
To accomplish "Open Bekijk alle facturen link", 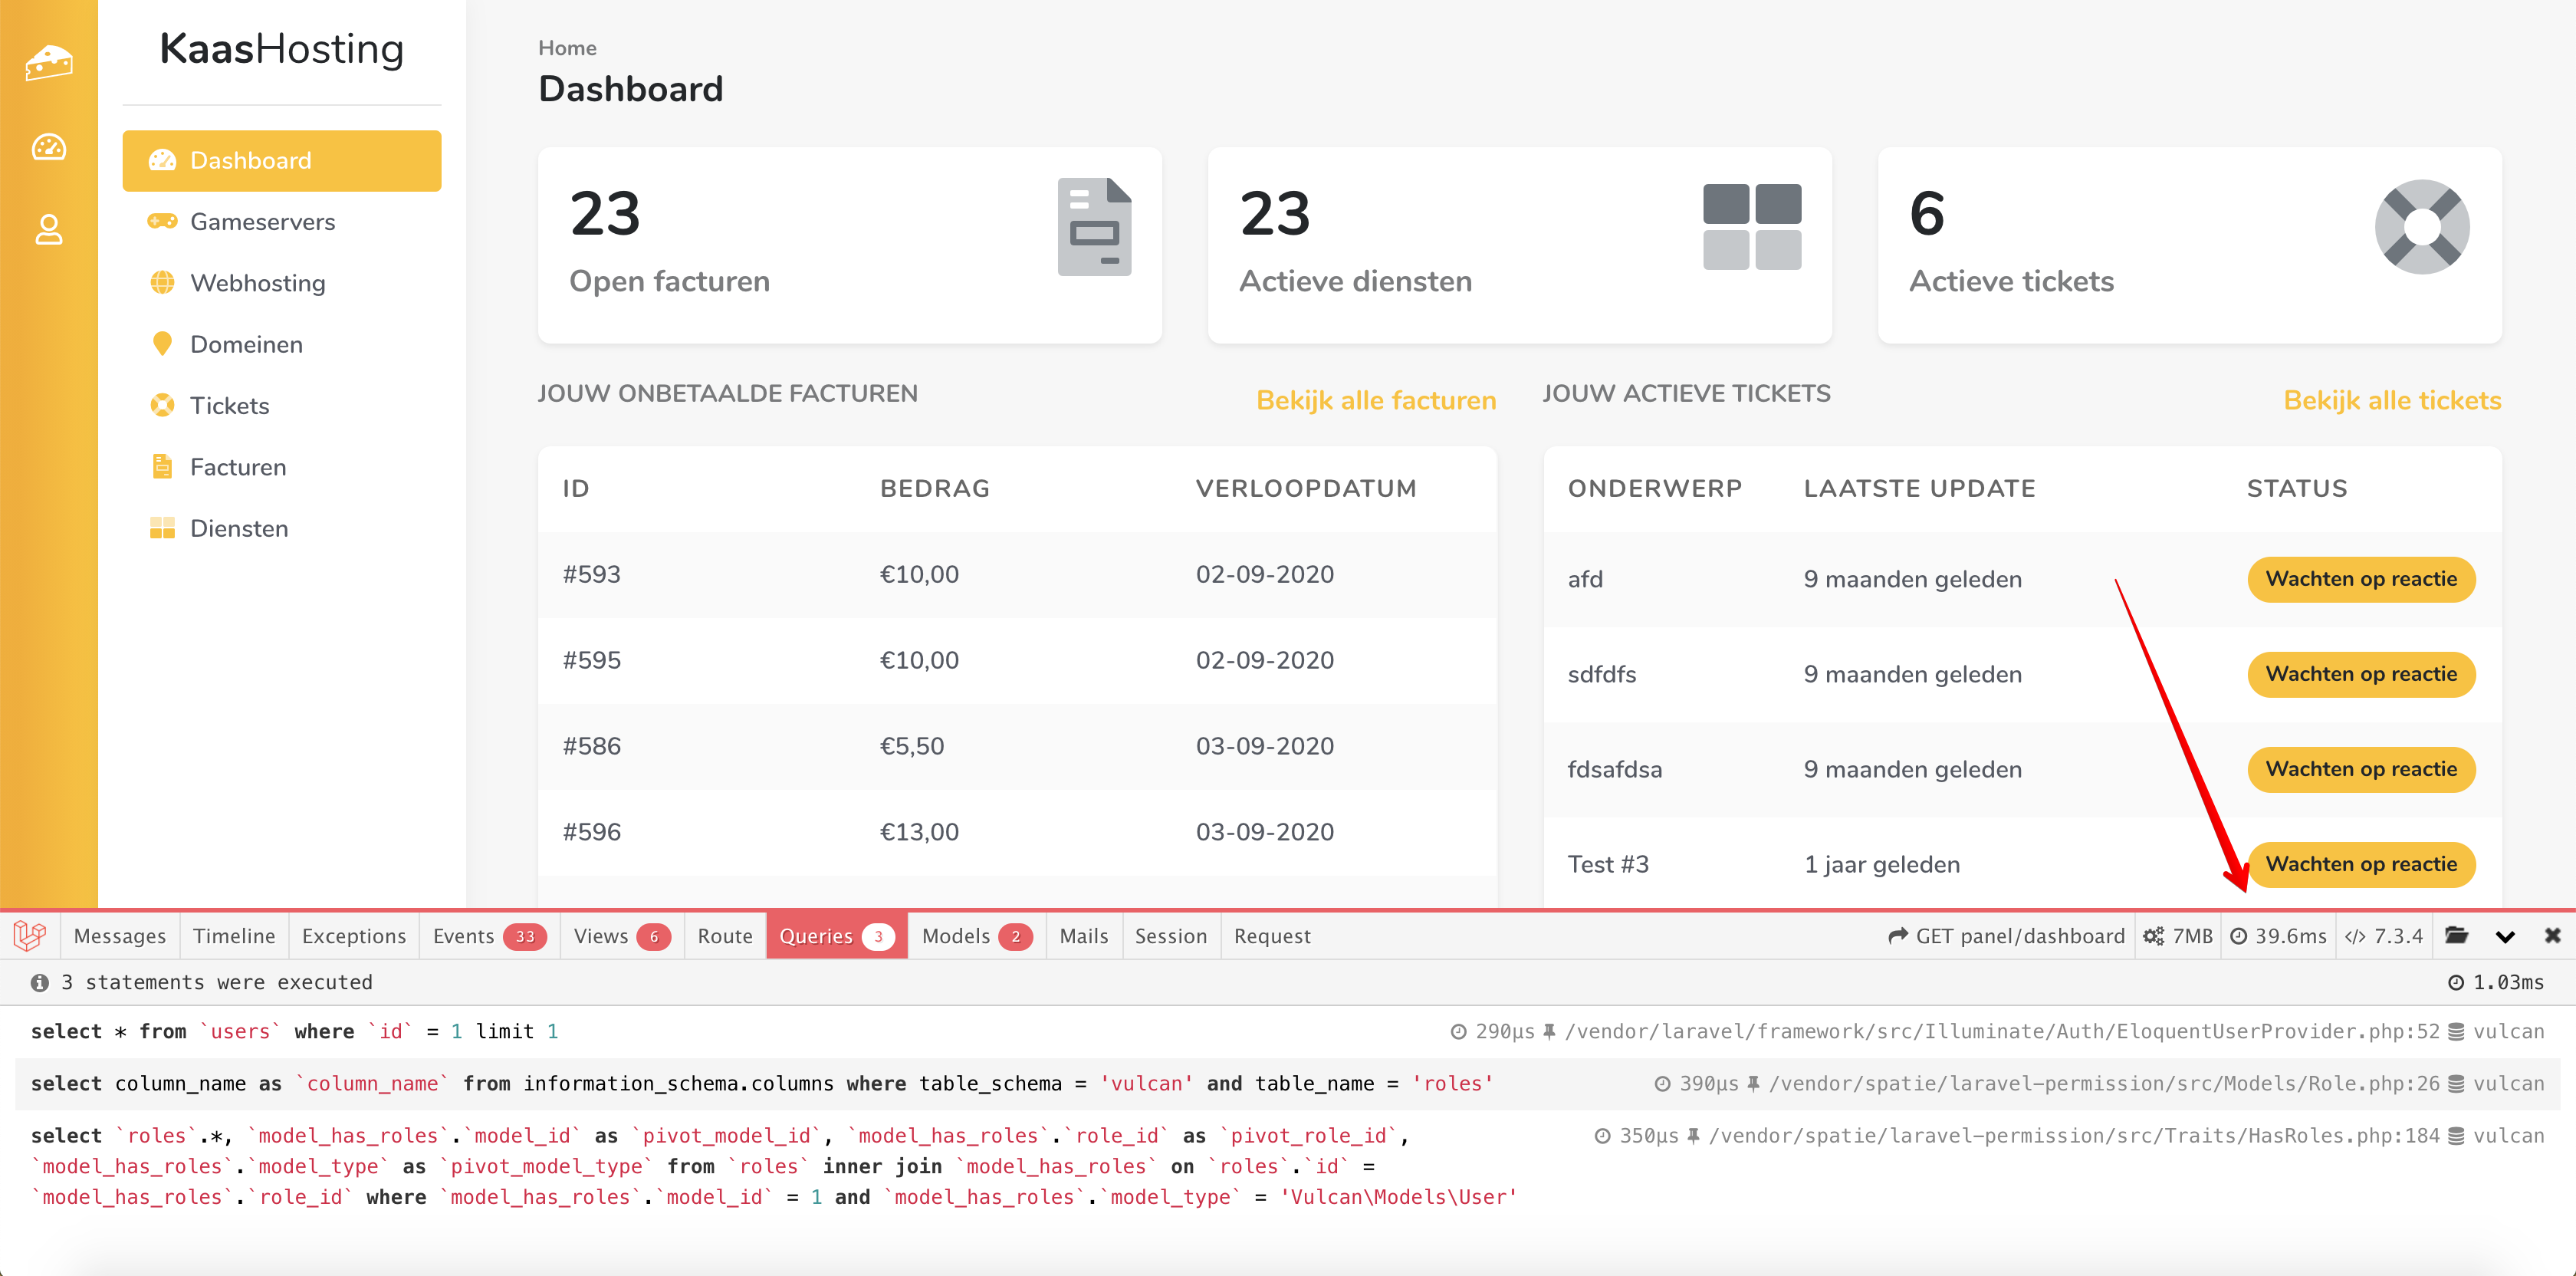I will (1375, 400).
